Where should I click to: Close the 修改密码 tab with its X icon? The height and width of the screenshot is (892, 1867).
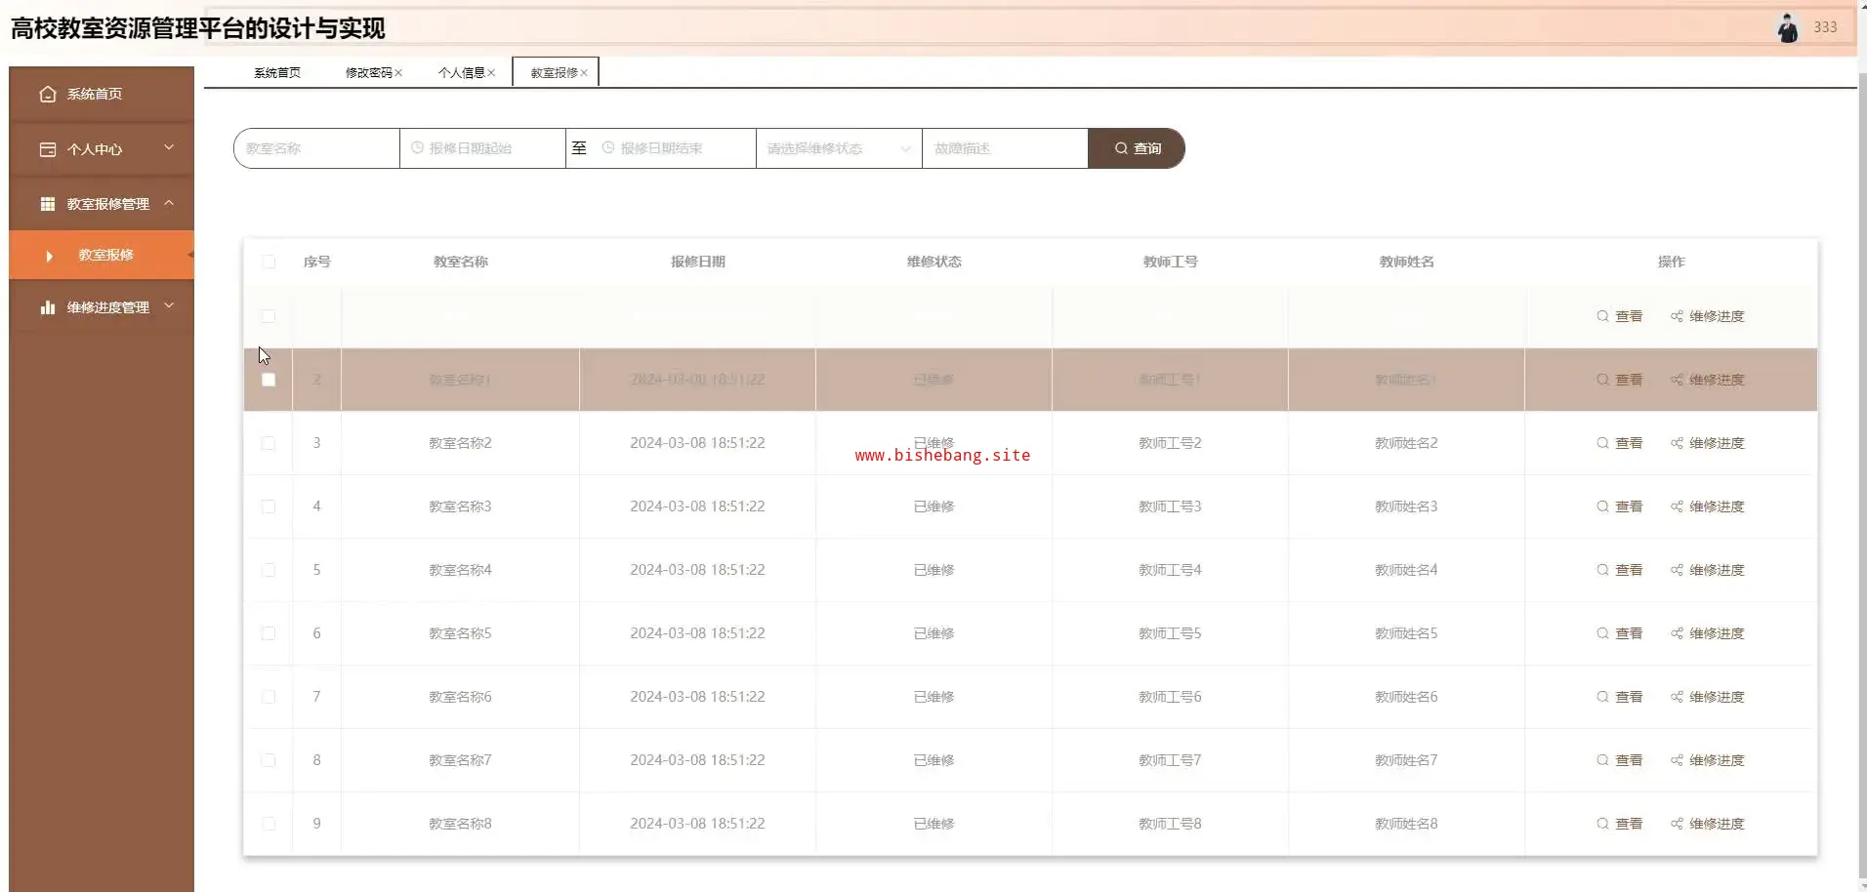[x=398, y=73]
